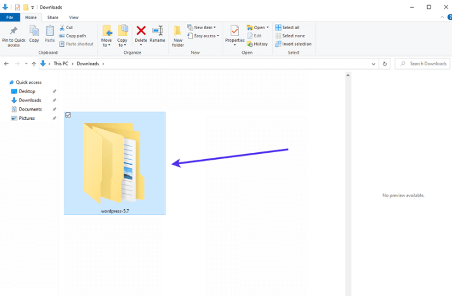Delete the selected item with red X
Image resolution: width=452 pixels, height=296 pixels.
click(141, 35)
